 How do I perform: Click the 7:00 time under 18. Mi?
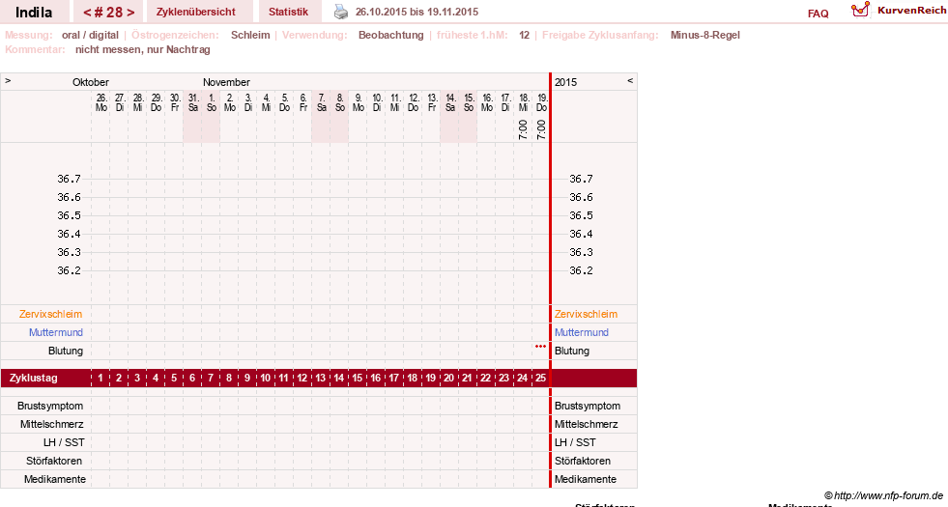(x=523, y=130)
